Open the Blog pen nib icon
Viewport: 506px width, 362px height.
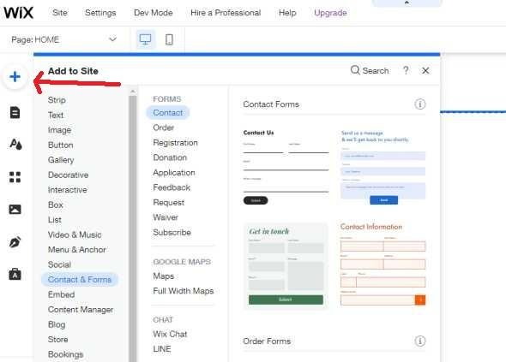coord(15,242)
